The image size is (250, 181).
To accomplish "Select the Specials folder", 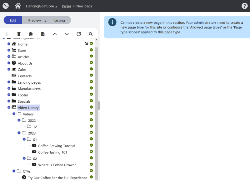I will pyautogui.click(x=24, y=101).
